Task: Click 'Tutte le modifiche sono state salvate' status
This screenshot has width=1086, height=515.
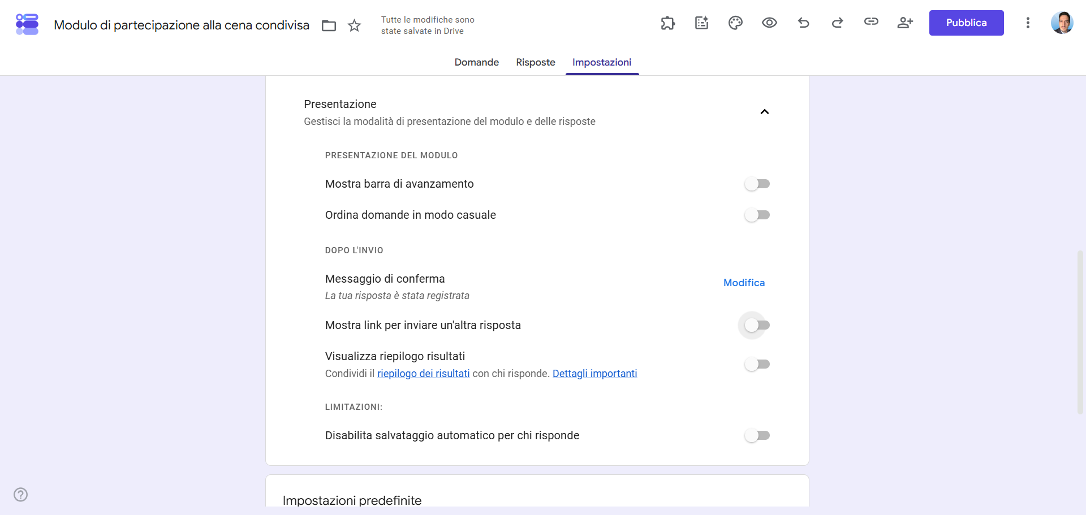Action: 428,25
